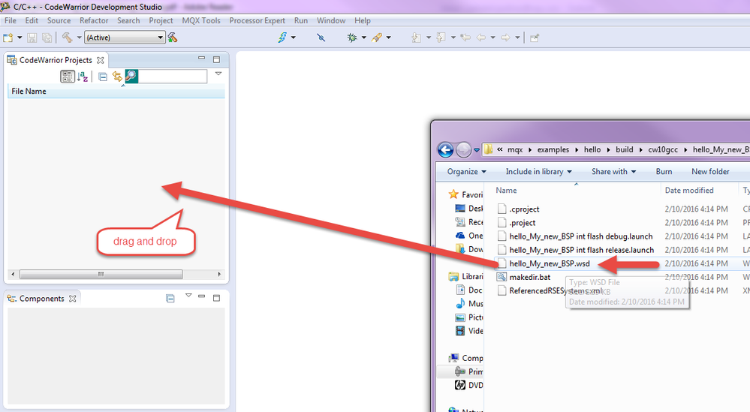Click the Burn button in Explorer
Image resolution: width=750 pixels, height=412 pixels.
coord(664,172)
